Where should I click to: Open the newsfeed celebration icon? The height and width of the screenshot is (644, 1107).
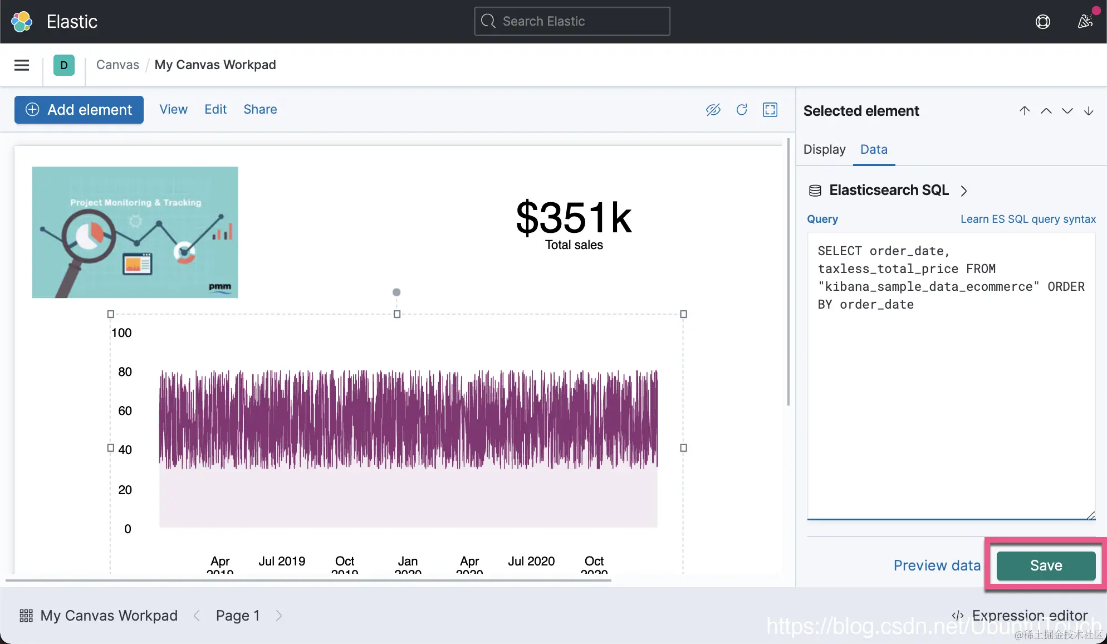(x=1085, y=22)
